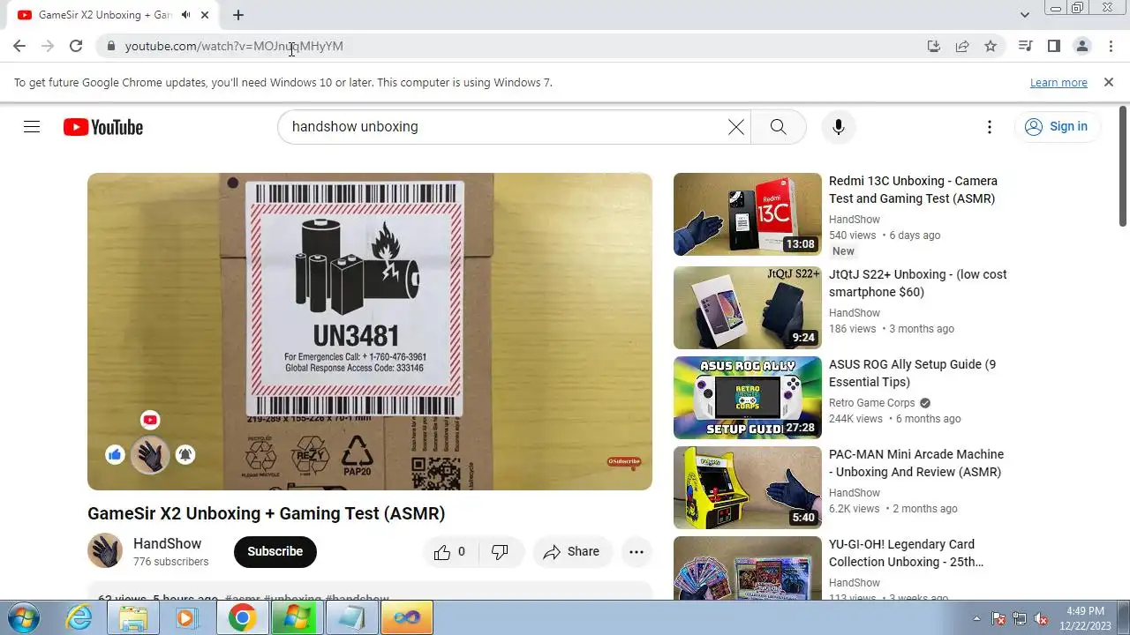
Task: Open the tab search dropdown arrow
Action: [1024, 15]
